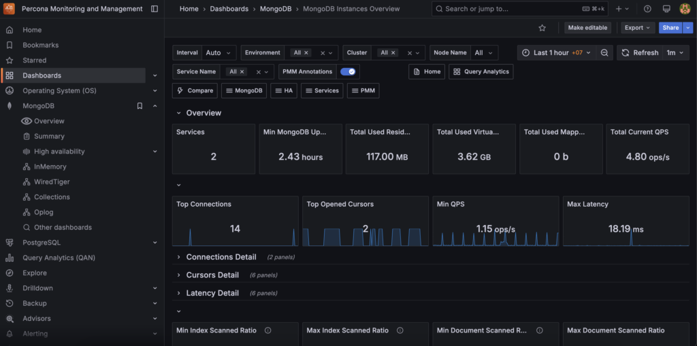Click the Advisors magnifier icon
Screen dimensions: 697x346
point(10,318)
